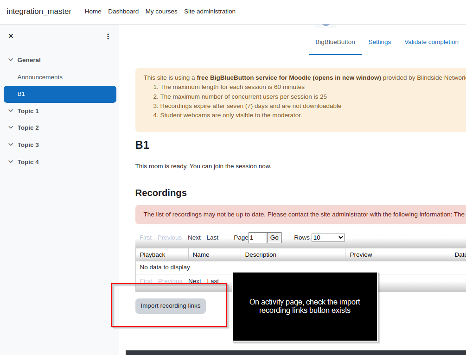Click the Recordings heading
The image size is (466, 355).
pyautogui.click(x=161, y=193)
